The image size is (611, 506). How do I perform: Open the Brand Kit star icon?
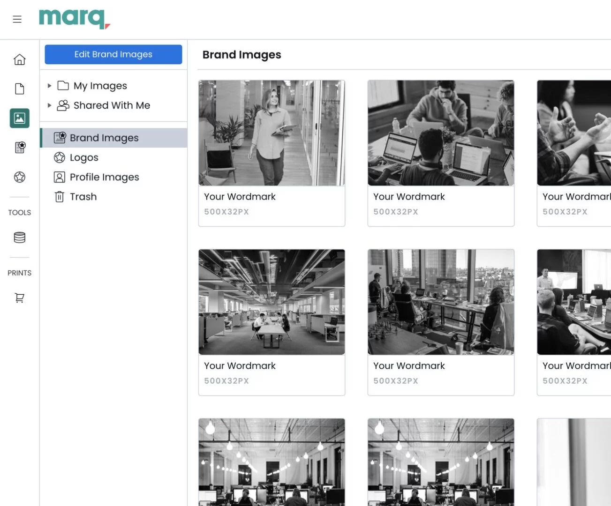[19, 177]
